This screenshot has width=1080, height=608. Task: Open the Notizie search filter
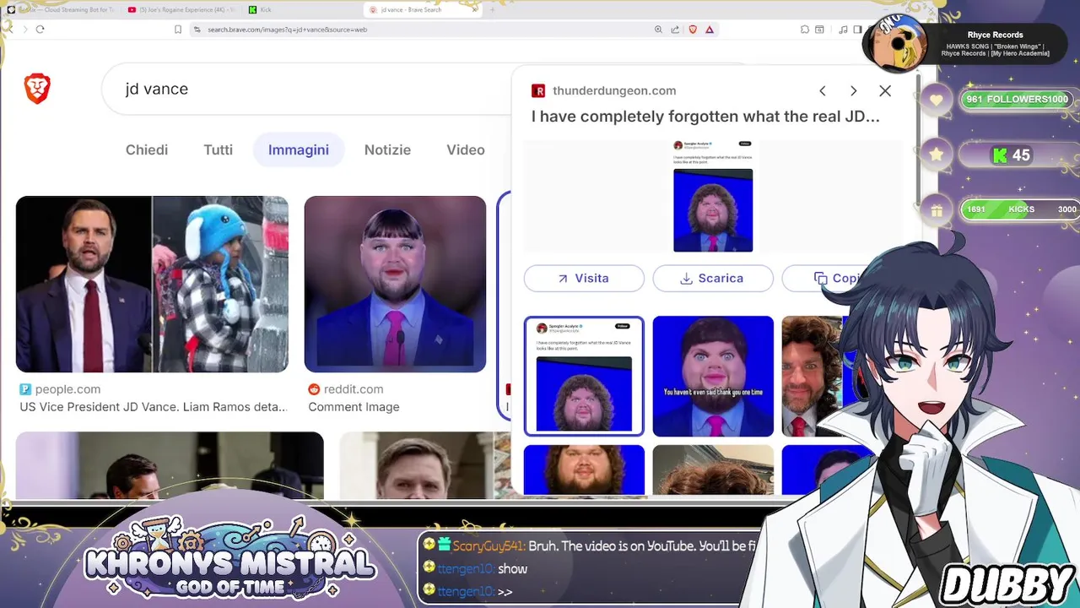click(387, 149)
